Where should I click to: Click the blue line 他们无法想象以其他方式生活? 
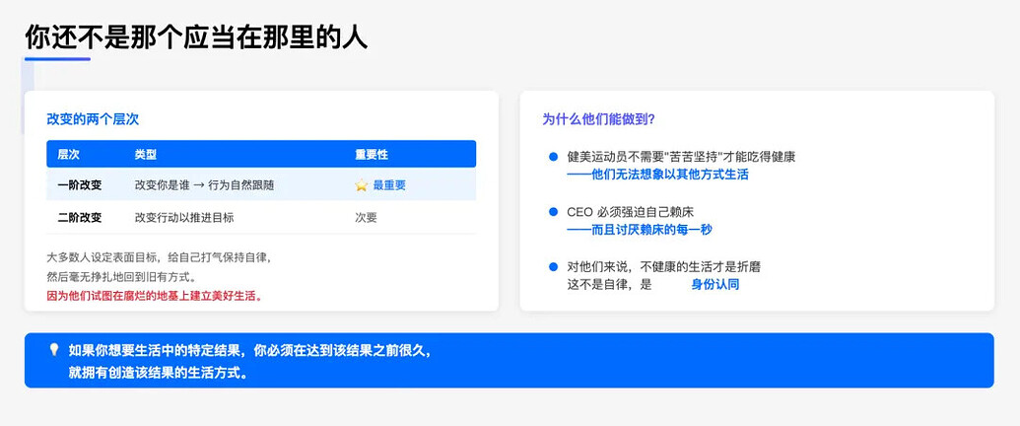(x=657, y=175)
